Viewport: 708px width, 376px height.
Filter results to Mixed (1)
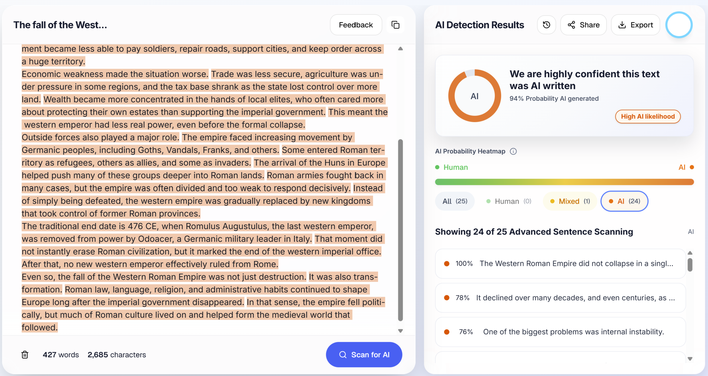click(x=570, y=201)
